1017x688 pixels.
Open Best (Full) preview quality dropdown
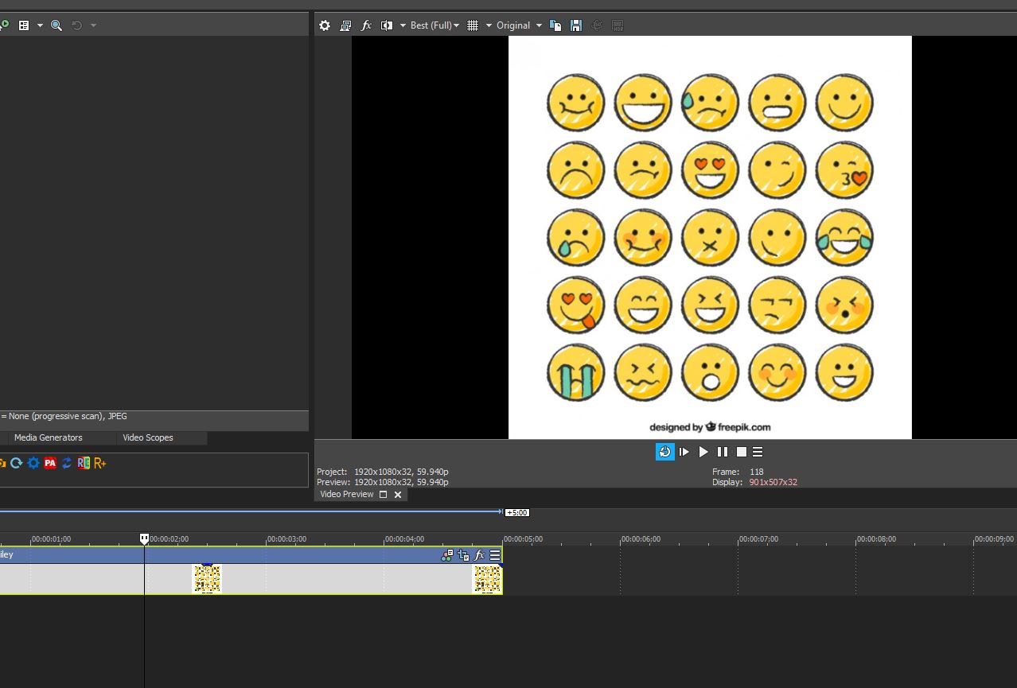[434, 25]
